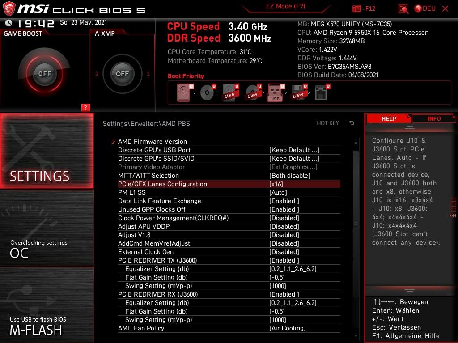Open the OC overclocking settings section
The height and width of the screenshot is (343, 458).
click(x=47, y=228)
